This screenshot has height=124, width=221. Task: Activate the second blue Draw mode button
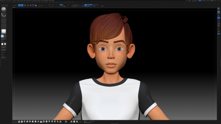(x=22, y=6)
